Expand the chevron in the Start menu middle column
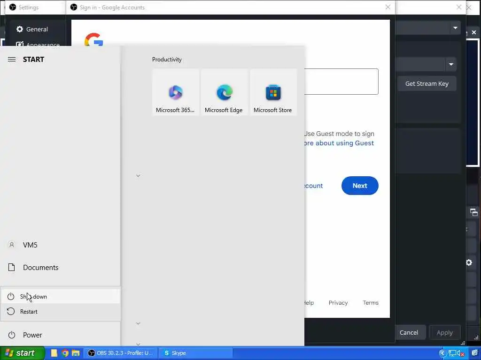 138,176
